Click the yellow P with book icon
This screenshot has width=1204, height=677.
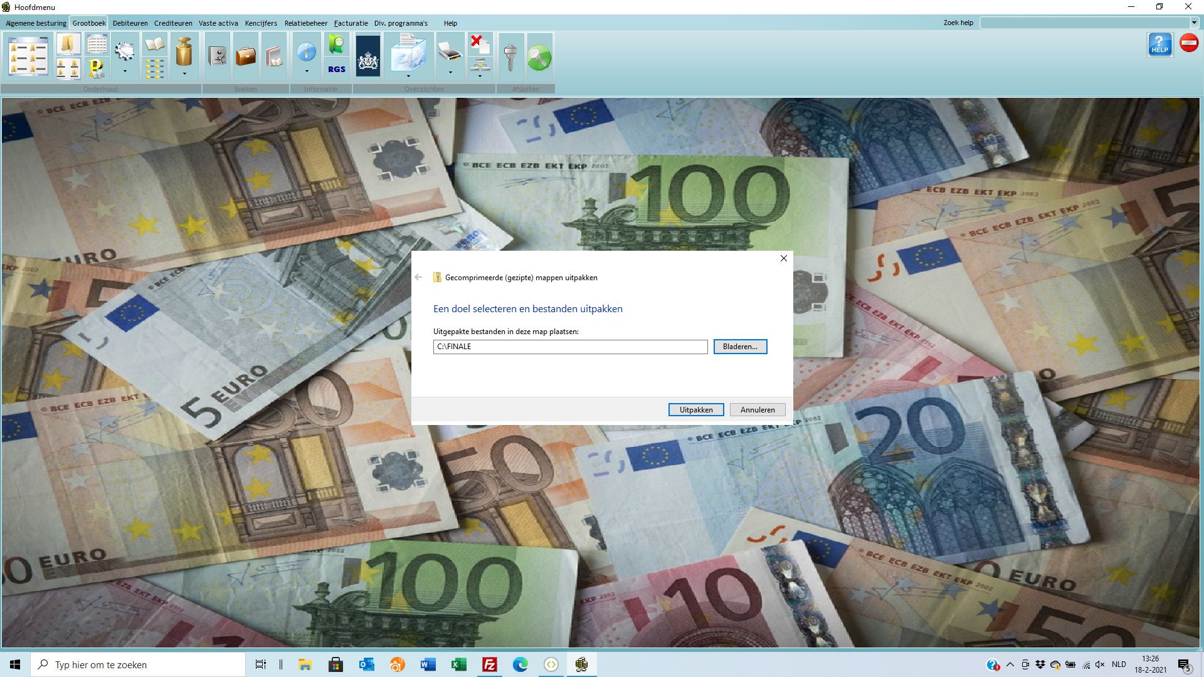pyautogui.click(x=97, y=68)
